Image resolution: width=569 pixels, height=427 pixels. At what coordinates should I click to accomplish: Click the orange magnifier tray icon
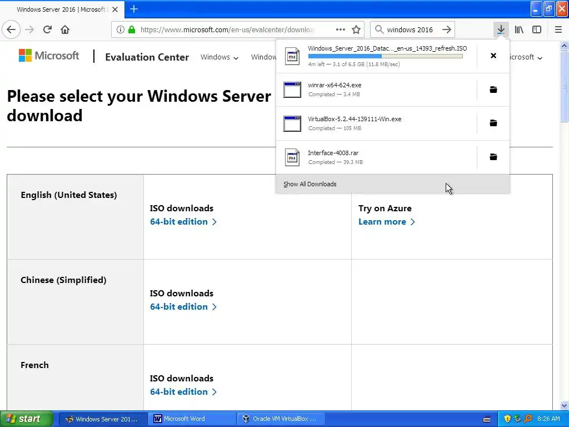[x=528, y=419]
